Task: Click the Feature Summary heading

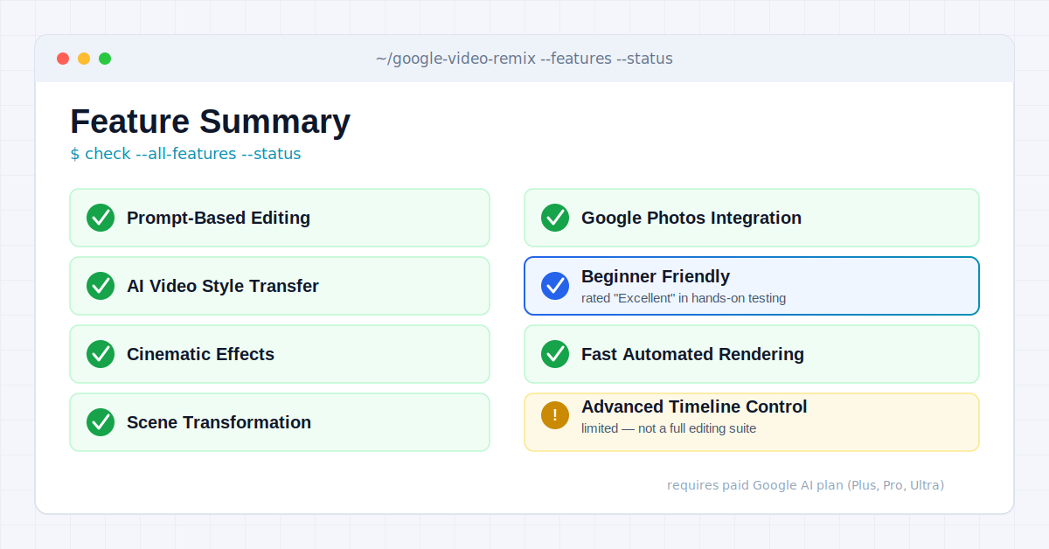Action: point(210,122)
